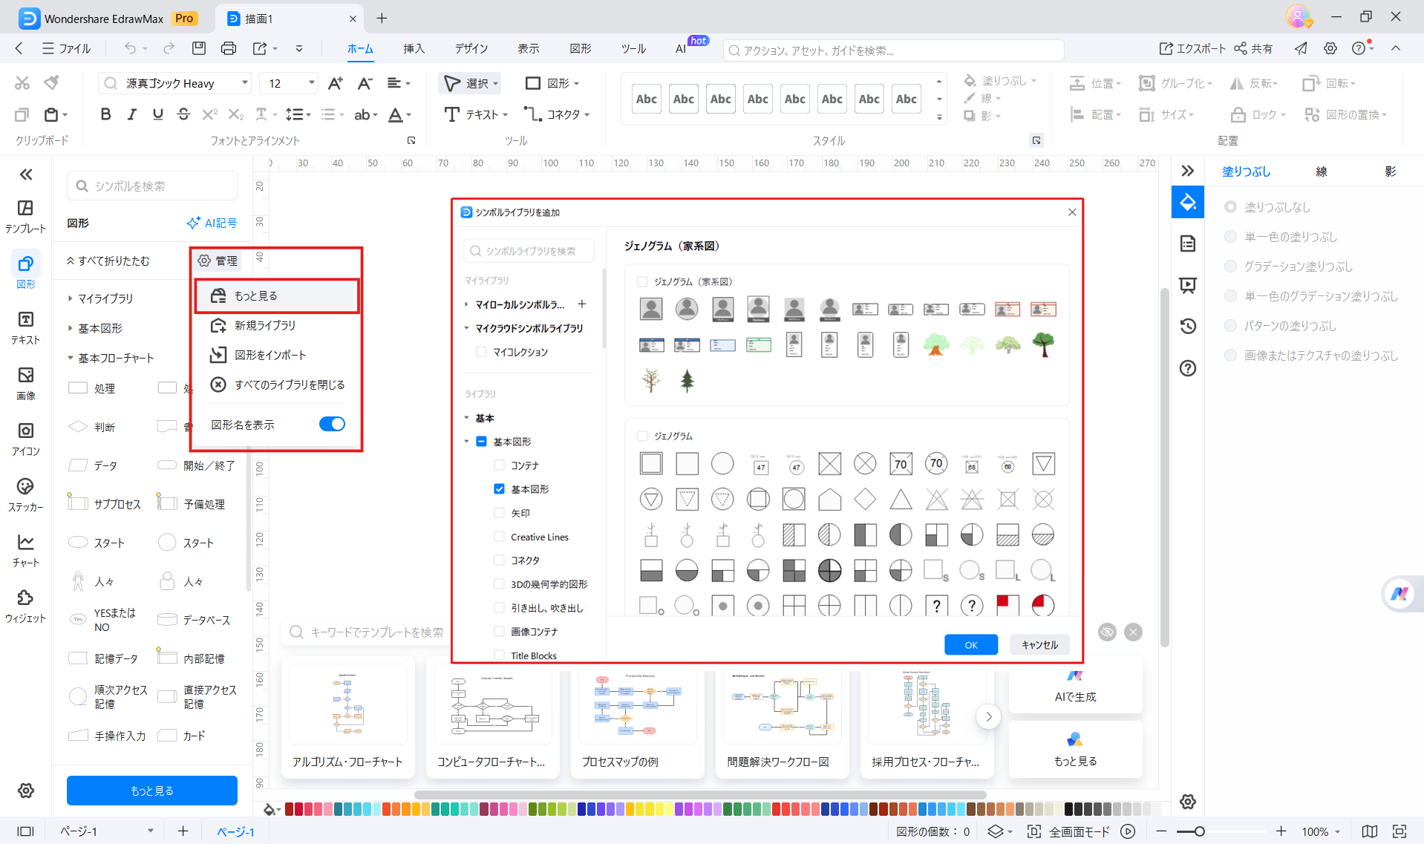Click the AI記号 feature next to 図形
This screenshot has height=844, width=1424.
[212, 222]
